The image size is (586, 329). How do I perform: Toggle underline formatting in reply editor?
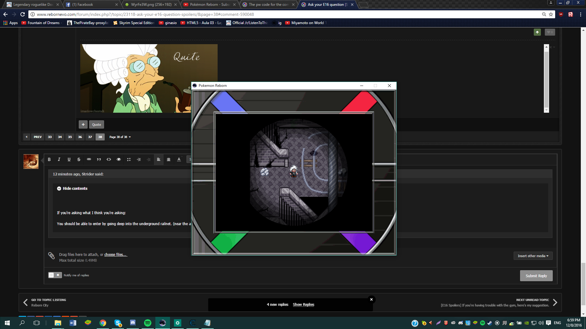tap(69, 159)
